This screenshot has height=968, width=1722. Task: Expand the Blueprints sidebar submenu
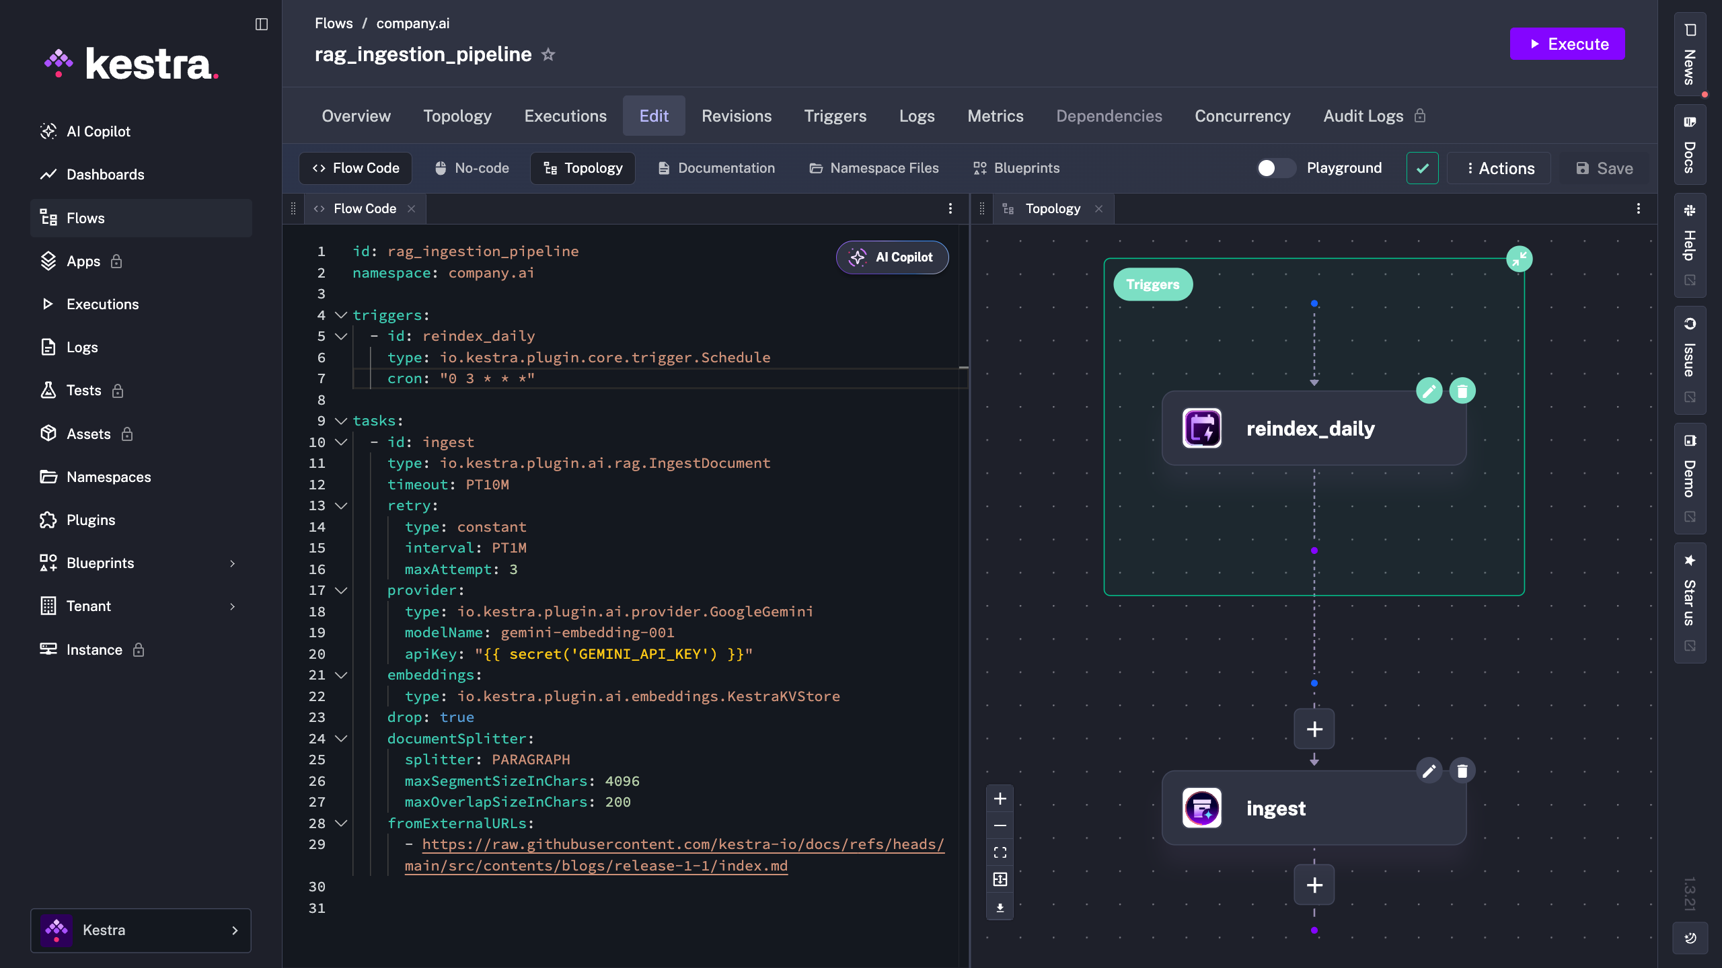[233, 563]
